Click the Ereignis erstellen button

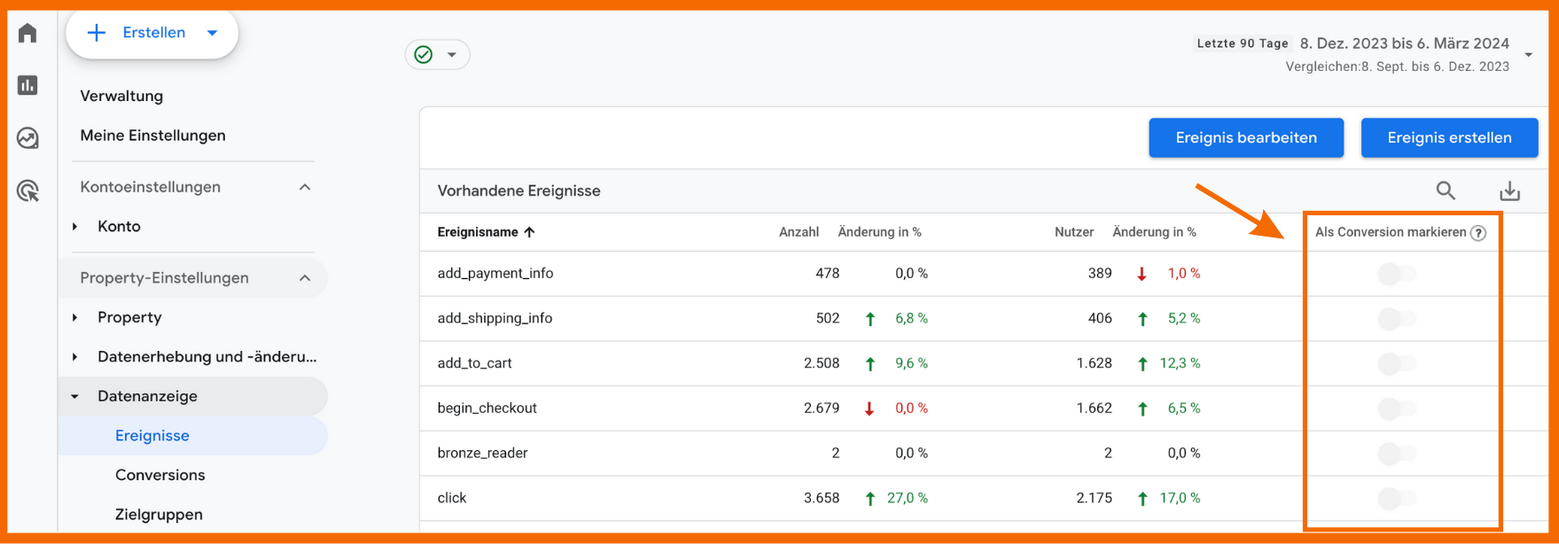coord(1449,138)
